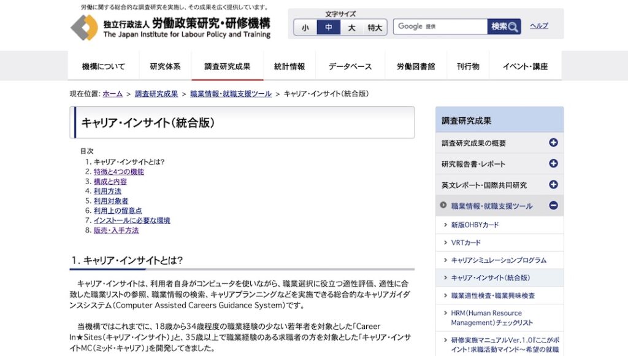The height and width of the screenshot is (356, 628).
Task: Click the chevron beside 研修実施マニュアルVer.1.0
Action: (447, 341)
